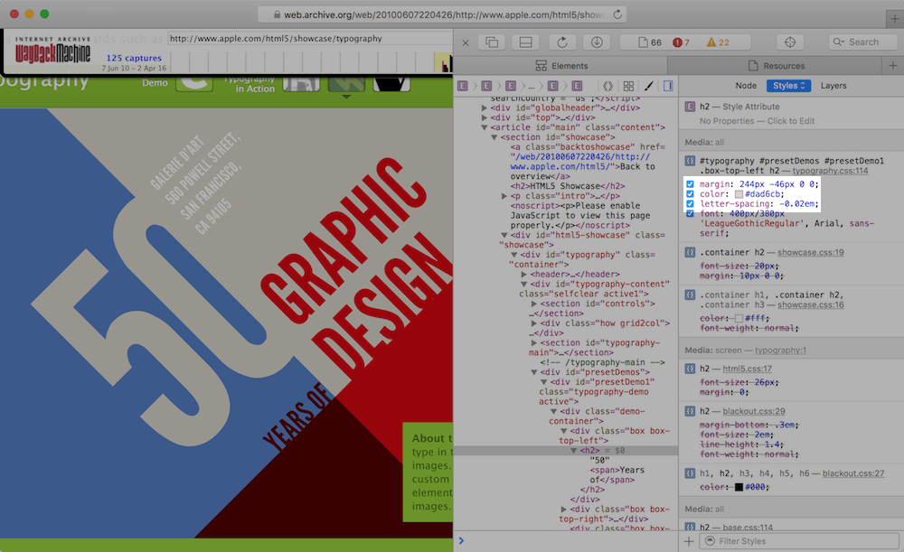Download web archive from the inspector toolbar
The image size is (904, 552).
[x=597, y=42]
